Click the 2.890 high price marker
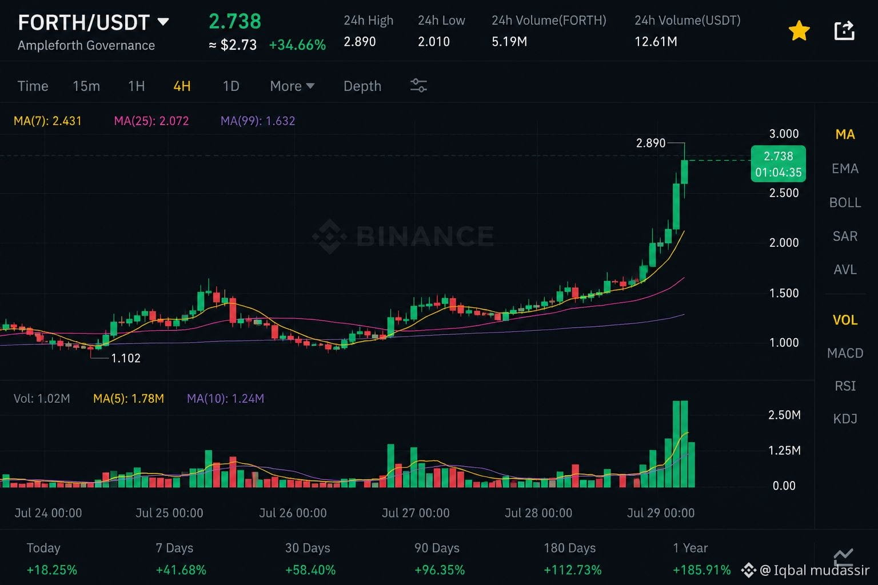This screenshot has height=585, width=878. tap(650, 143)
